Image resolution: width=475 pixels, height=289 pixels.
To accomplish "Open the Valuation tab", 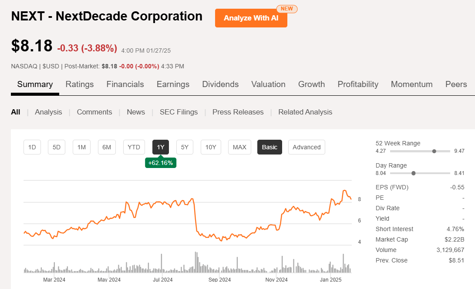I will coord(268,84).
